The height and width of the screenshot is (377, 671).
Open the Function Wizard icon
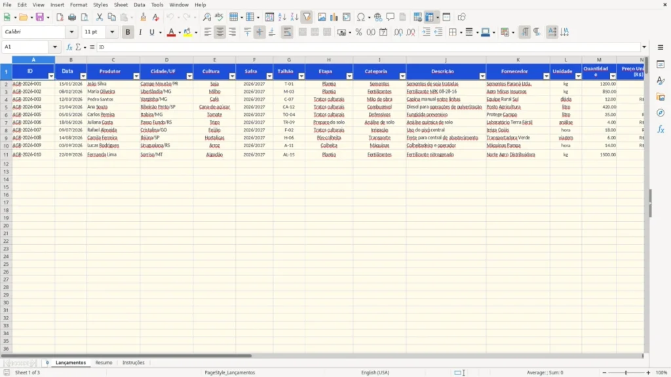click(x=69, y=47)
